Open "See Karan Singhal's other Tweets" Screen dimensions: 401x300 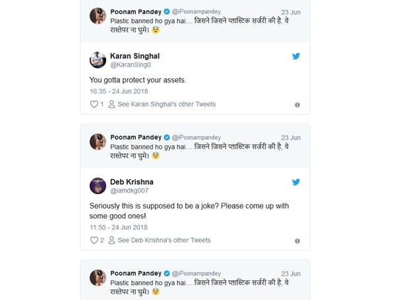(x=166, y=105)
